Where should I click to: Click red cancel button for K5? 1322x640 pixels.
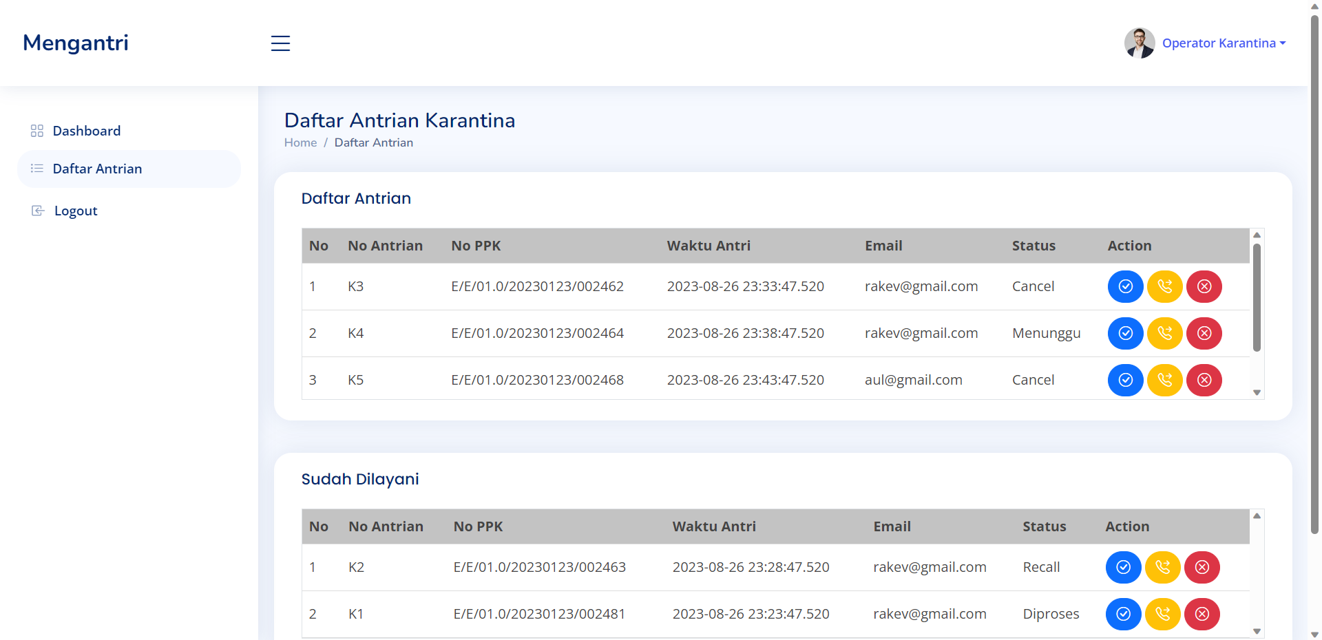tap(1204, 380)
